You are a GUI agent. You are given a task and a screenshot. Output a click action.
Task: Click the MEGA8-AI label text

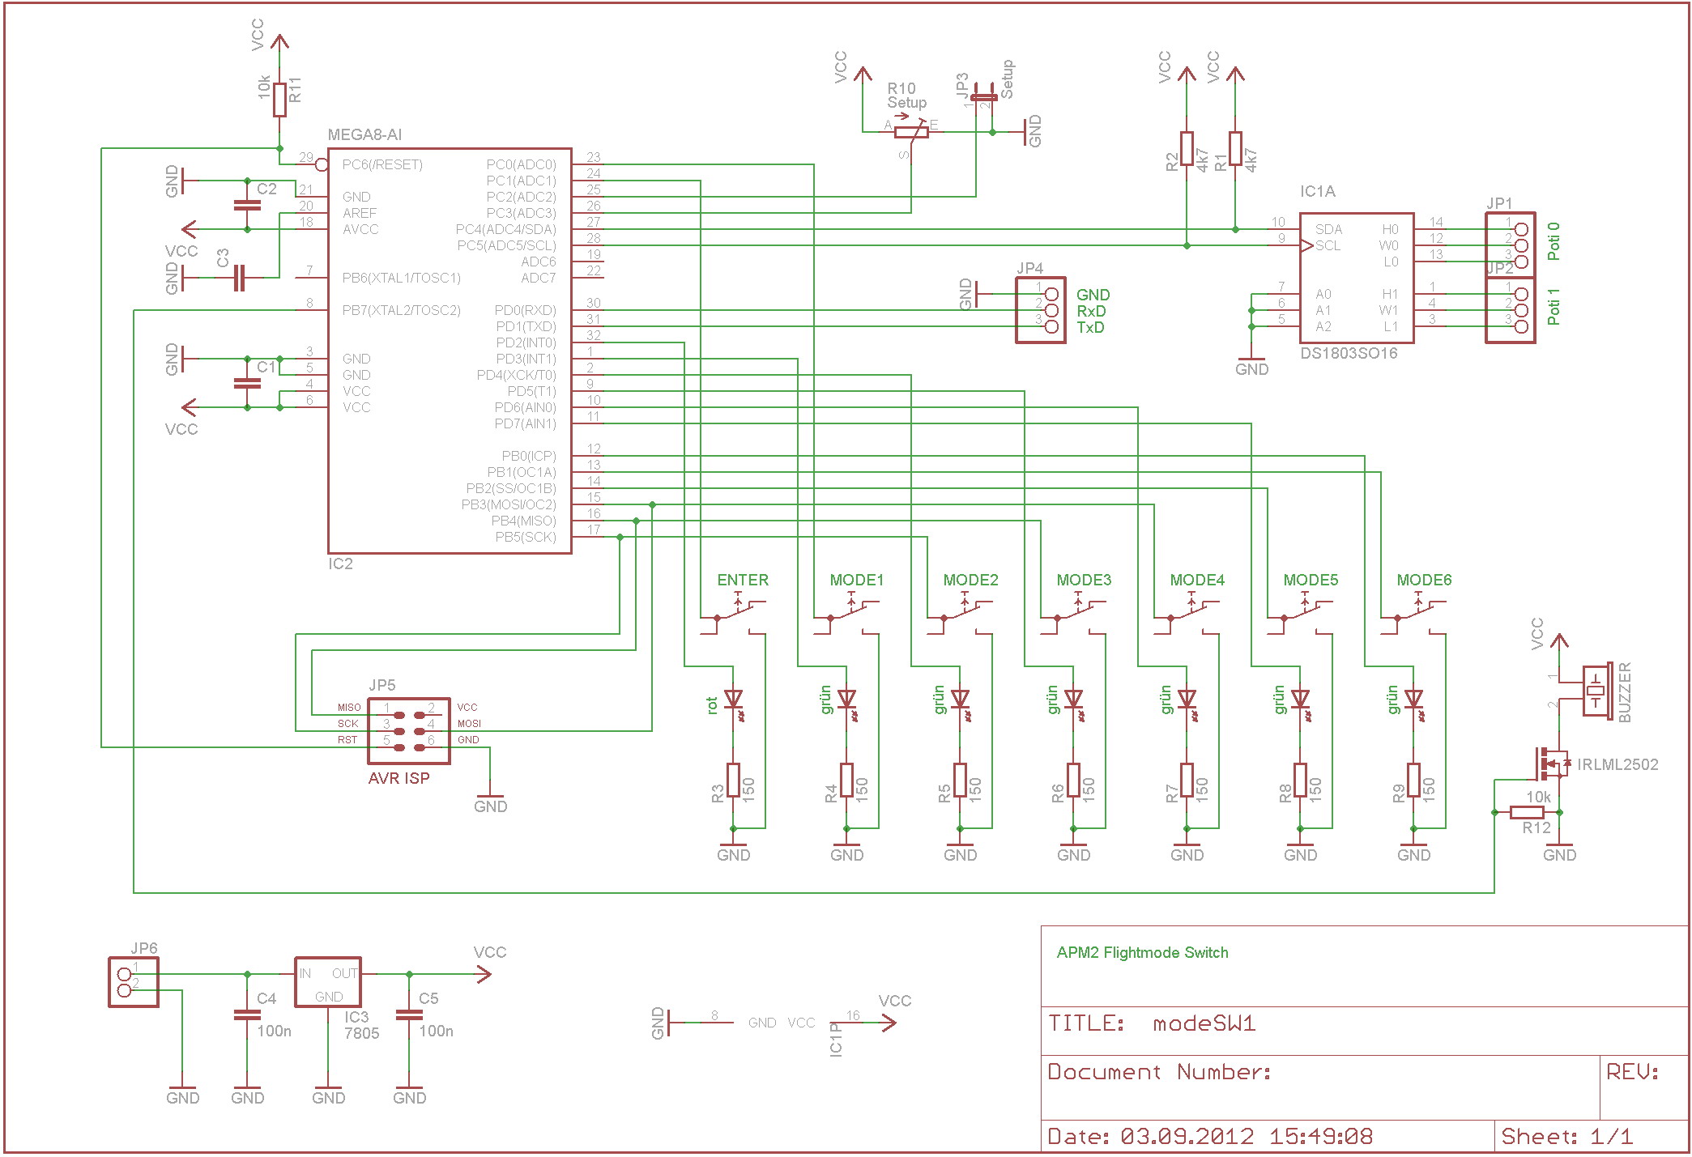tap(364, 134)
